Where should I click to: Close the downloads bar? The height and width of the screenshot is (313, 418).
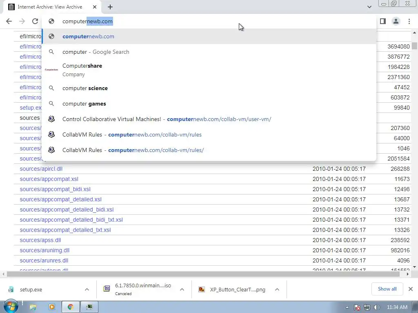(x=411, y=289)
